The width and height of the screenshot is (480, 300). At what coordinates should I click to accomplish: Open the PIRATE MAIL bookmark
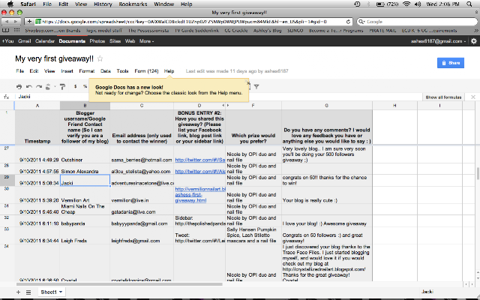[382, 31]
